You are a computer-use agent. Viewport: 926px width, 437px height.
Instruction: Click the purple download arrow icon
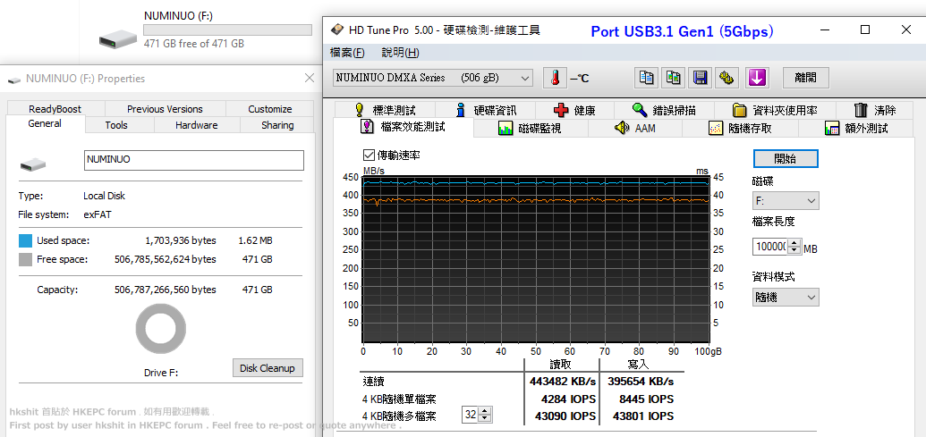click(757, 78)
